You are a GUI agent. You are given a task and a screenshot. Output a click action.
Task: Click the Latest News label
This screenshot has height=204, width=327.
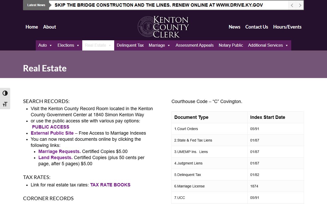[36, 5]
